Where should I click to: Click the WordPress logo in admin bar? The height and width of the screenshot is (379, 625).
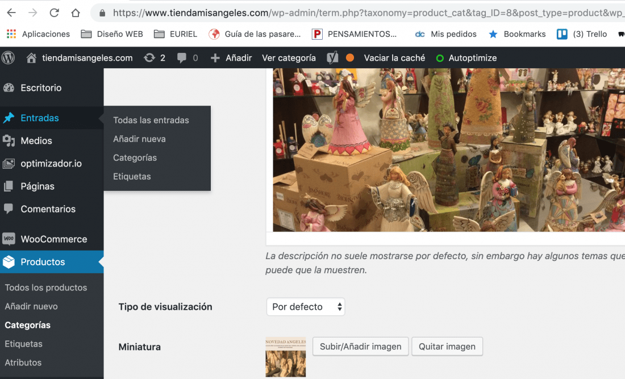point(8,58)
